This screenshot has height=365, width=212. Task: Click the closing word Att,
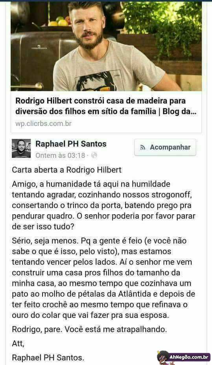[x=18, y=343]
